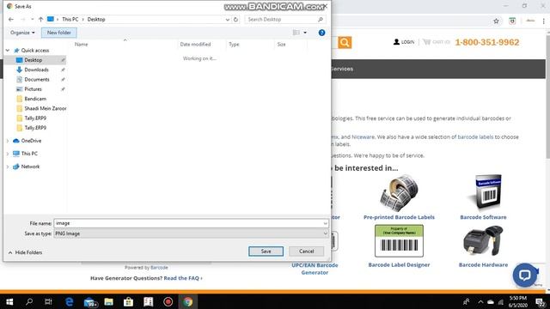550x309 pixels.
Task: Select Network in navigation pane
Action: 30,167
